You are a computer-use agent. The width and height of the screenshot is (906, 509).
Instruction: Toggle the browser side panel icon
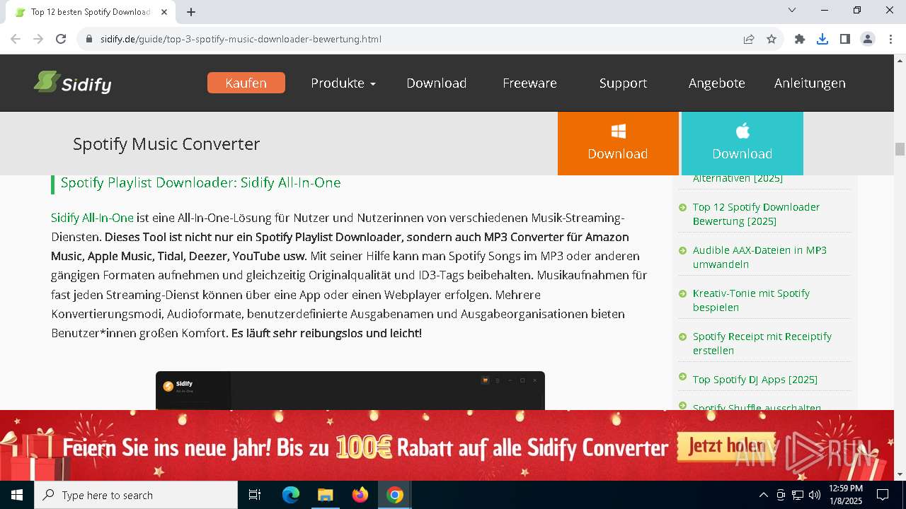tap(845, 39)
